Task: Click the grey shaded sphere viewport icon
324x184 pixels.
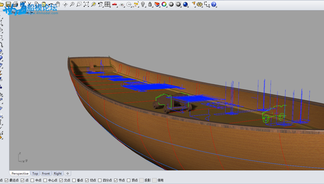Action: (171, 4)
